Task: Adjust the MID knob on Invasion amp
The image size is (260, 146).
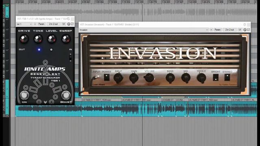Action: (186, 78)
